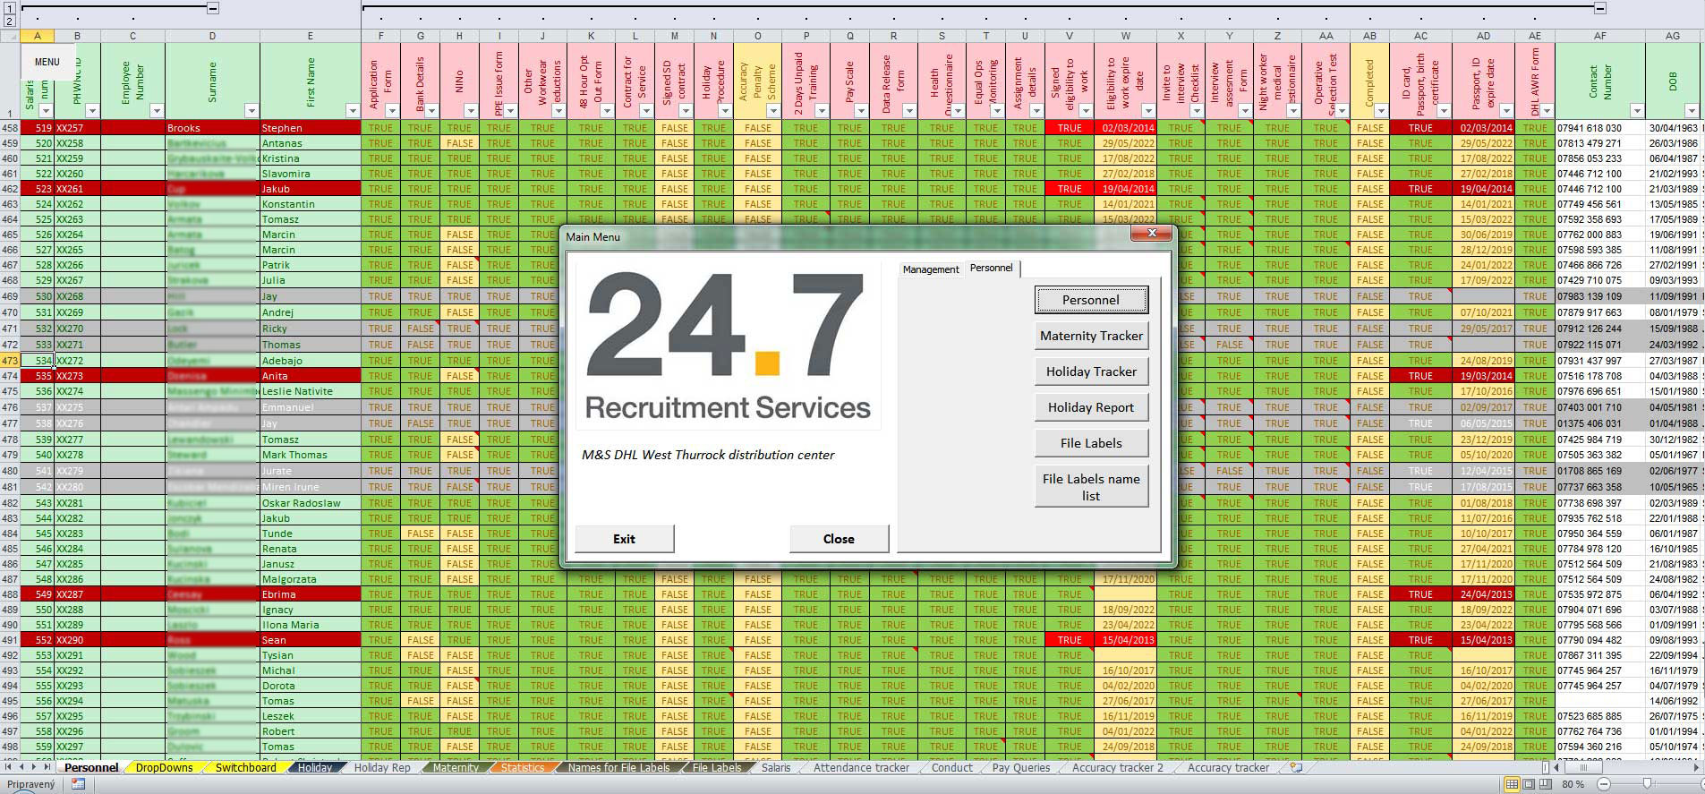The width and height of the screenshot is (1705, 794).
Task: Select contact number 07941 618 030
Action: [x=1599, y=128]
